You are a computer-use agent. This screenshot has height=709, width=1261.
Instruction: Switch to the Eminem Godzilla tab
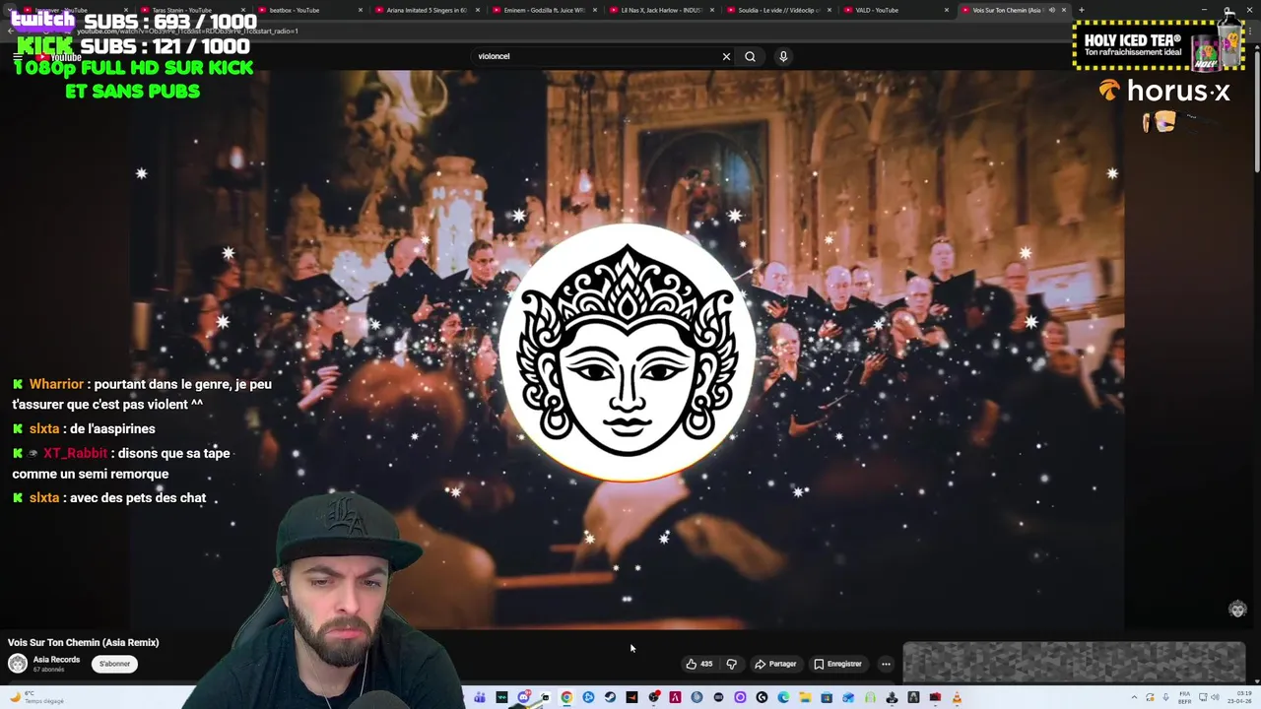click(x=542, y=10)
